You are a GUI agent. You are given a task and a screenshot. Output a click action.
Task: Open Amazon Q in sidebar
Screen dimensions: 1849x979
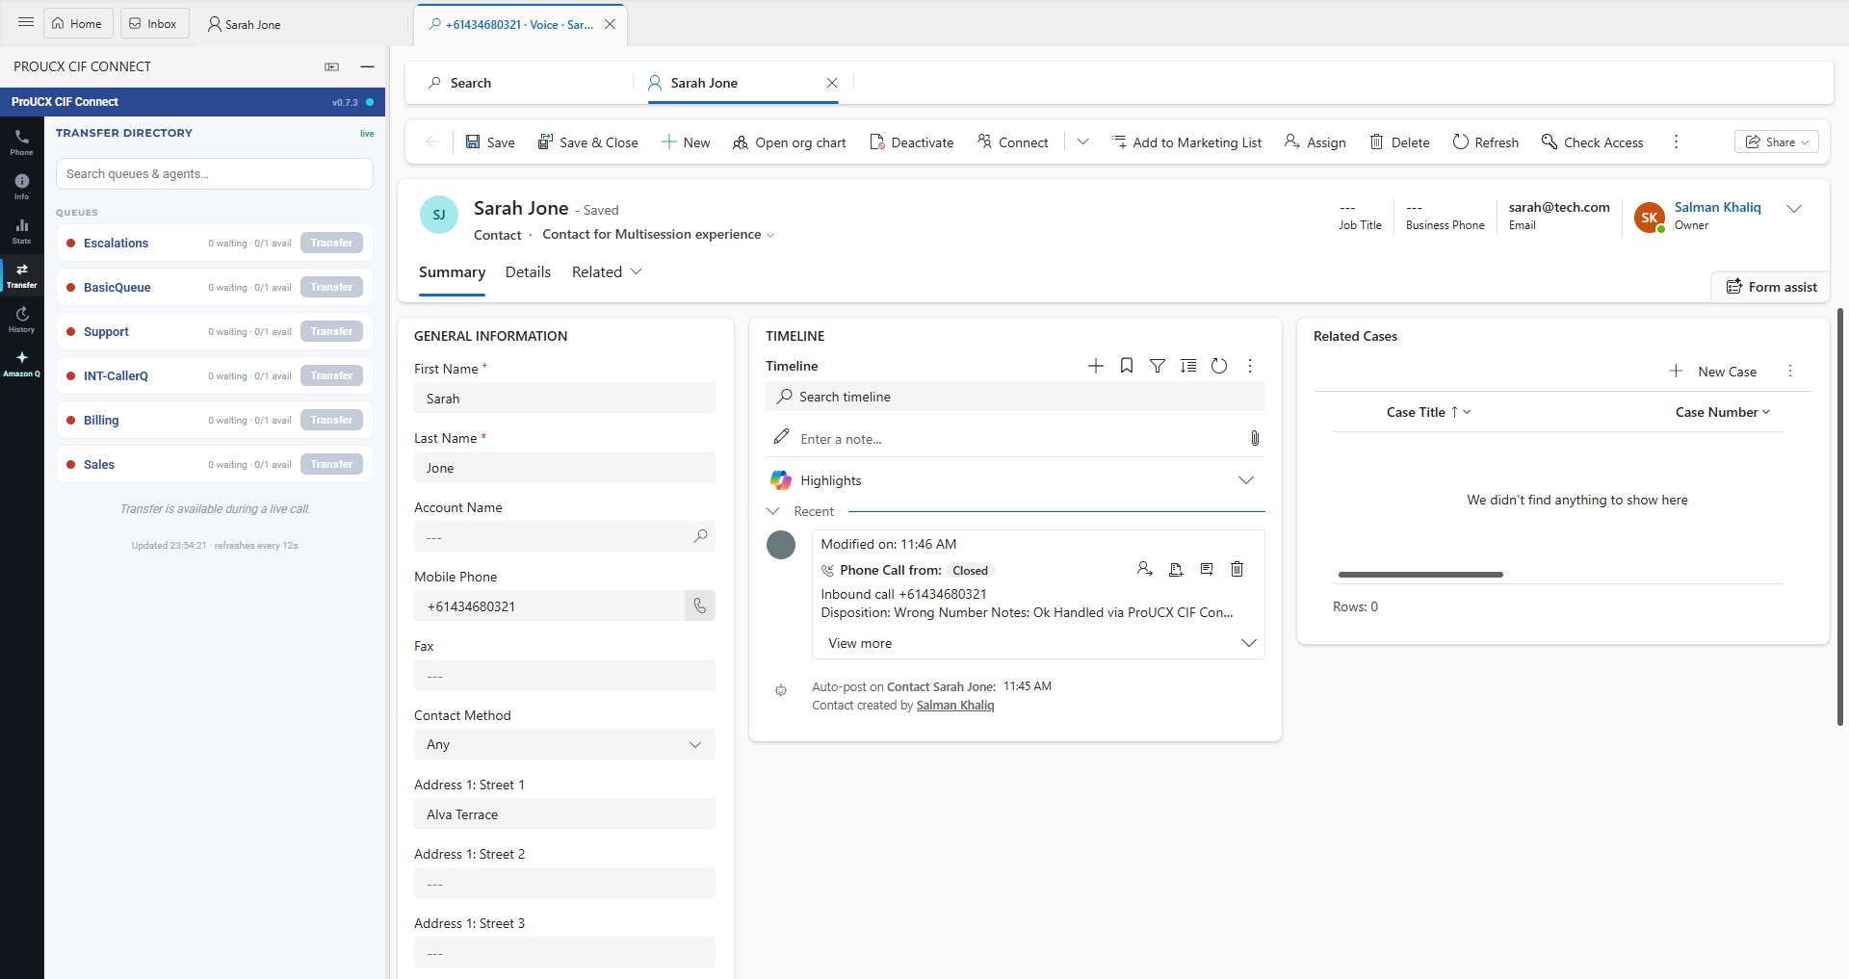(x=21, y=363)
